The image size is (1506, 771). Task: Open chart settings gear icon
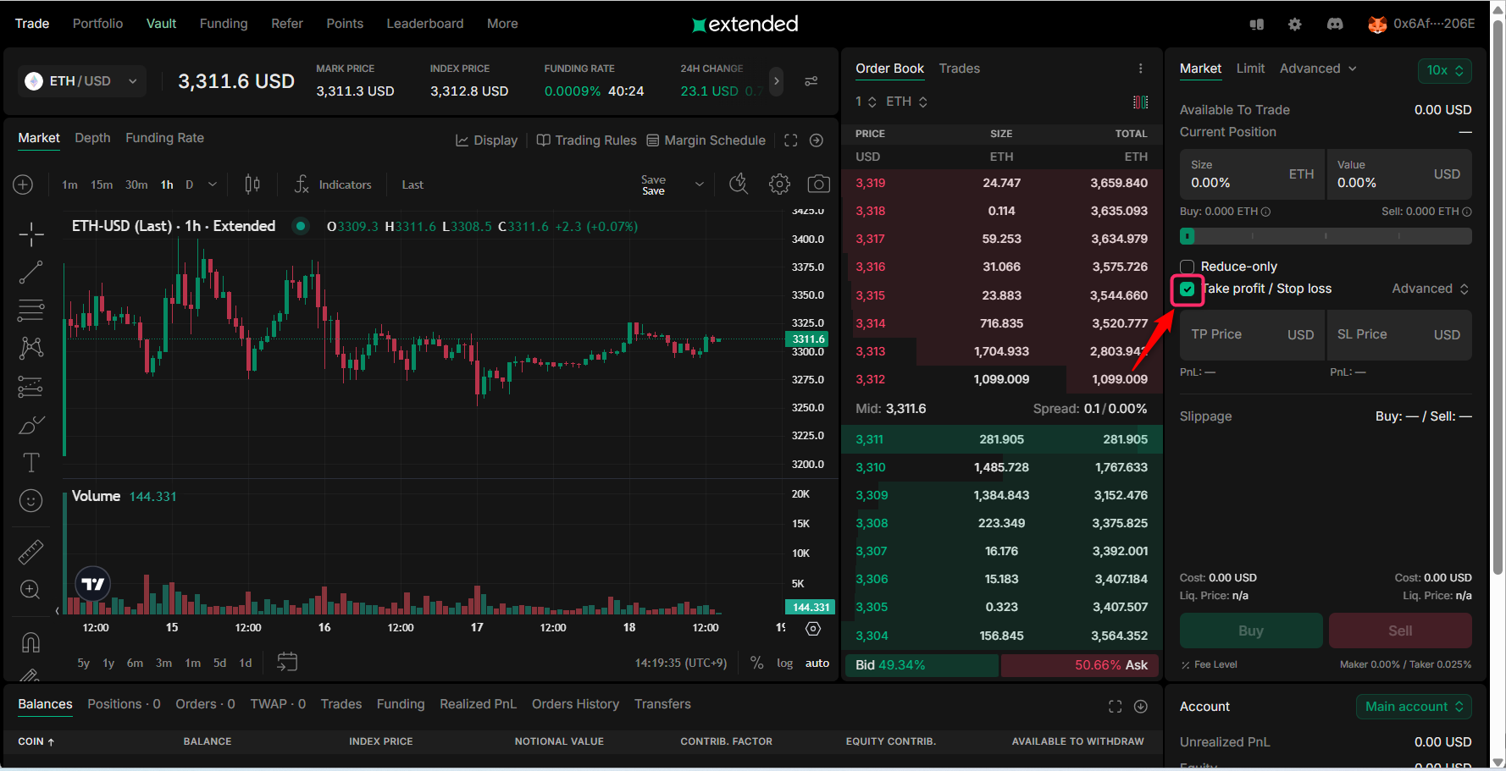point(779,184)
